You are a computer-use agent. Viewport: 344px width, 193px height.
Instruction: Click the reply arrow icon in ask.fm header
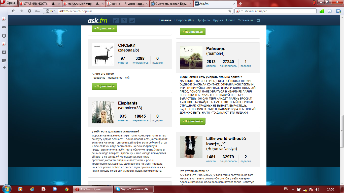(x=132, y=21)
